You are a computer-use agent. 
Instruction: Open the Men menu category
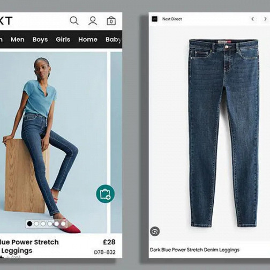tap(18, 40)
